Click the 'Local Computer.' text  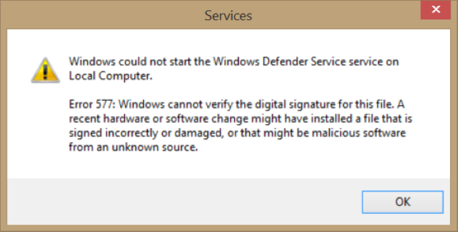(110, 76)
